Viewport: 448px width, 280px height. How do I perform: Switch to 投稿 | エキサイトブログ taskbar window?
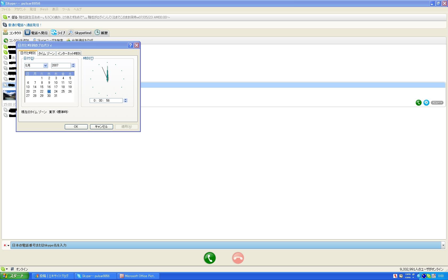pyautogui.click(x=53, y=276)
